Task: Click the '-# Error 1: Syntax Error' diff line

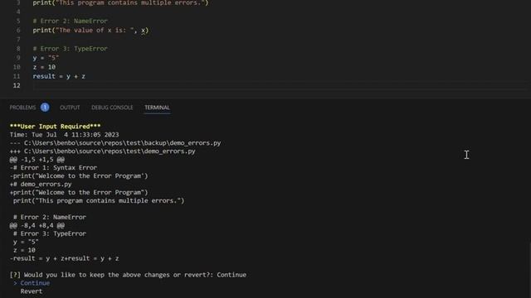Action: click(53, 167)
